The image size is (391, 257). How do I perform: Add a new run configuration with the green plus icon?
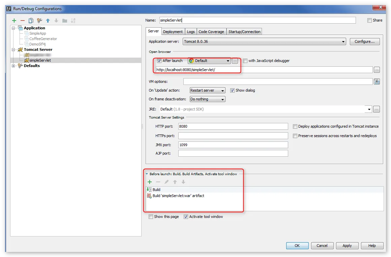pos(14,21)
